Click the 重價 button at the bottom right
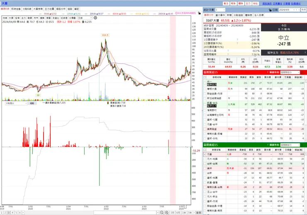 (199, 213)
